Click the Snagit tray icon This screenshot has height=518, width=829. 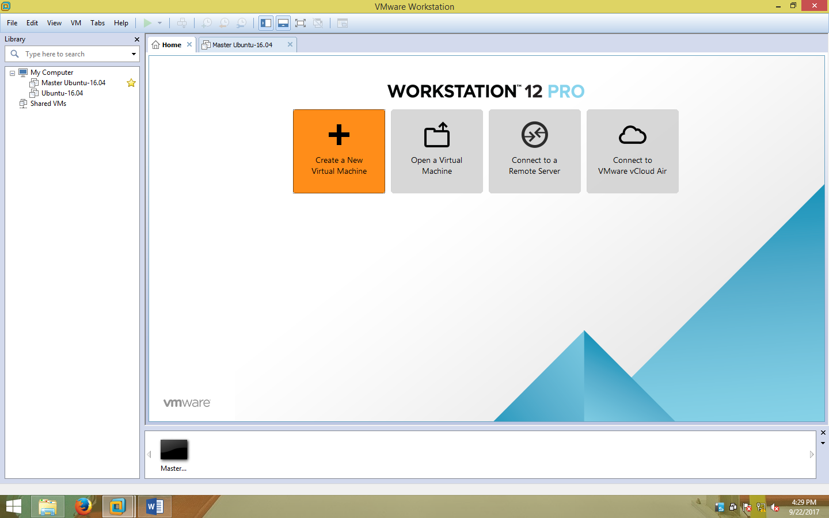(x=720, y=507)
